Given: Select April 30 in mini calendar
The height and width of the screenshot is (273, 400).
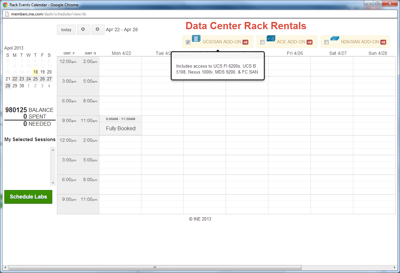Looking at the screenshot, I should [x=22, y=86].
